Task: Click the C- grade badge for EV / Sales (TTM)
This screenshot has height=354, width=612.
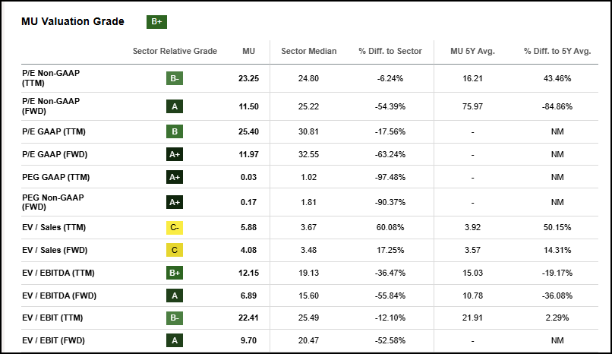Action: tap(175, 226)
